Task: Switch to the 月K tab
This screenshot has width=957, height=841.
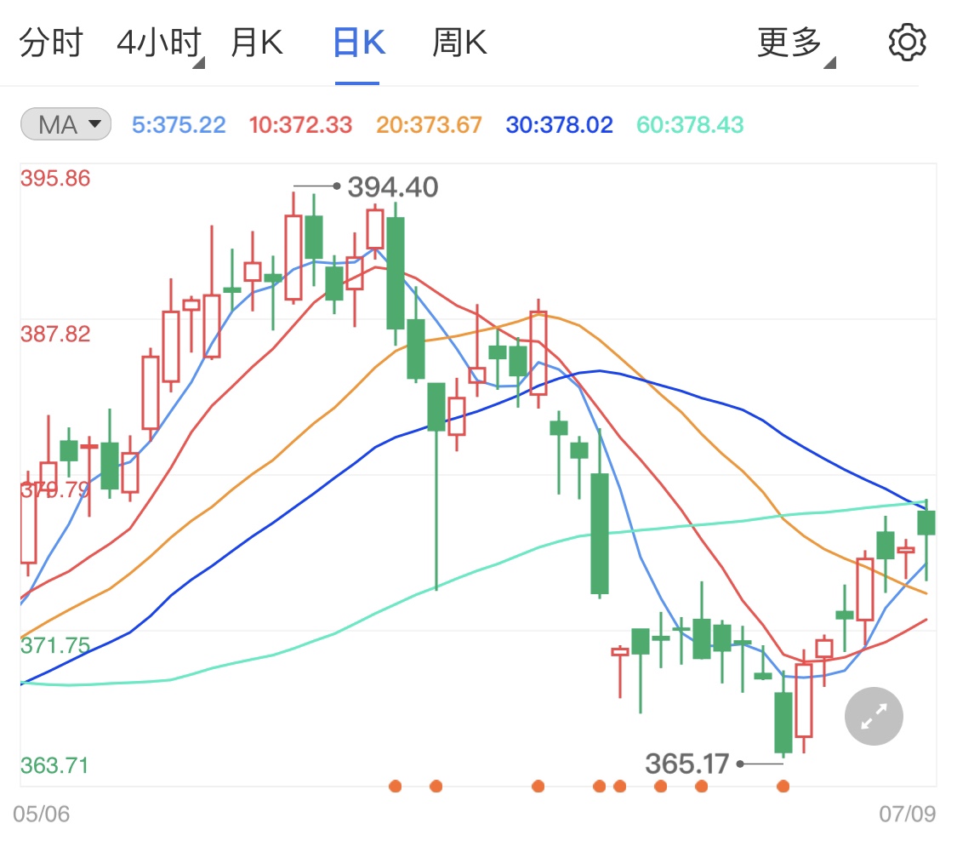Action: tap(257, 43)
